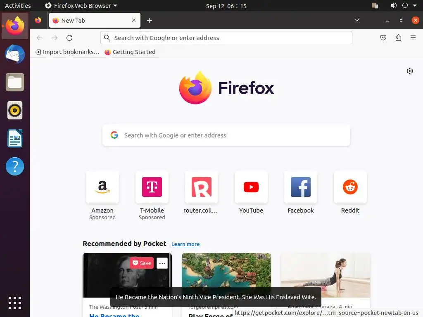Open Activities overview
The image size is (423, 317).
pyautogui.click(x=18, y=6)
